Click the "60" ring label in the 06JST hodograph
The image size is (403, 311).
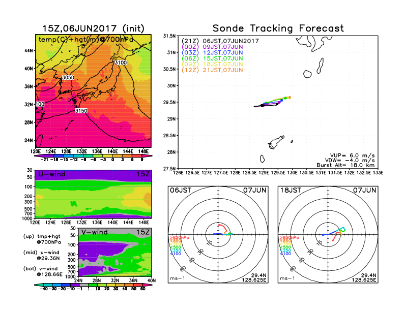[x=183, y=269]
